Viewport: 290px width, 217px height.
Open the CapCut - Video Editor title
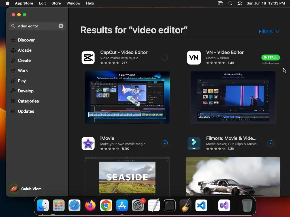pos(124,52)
